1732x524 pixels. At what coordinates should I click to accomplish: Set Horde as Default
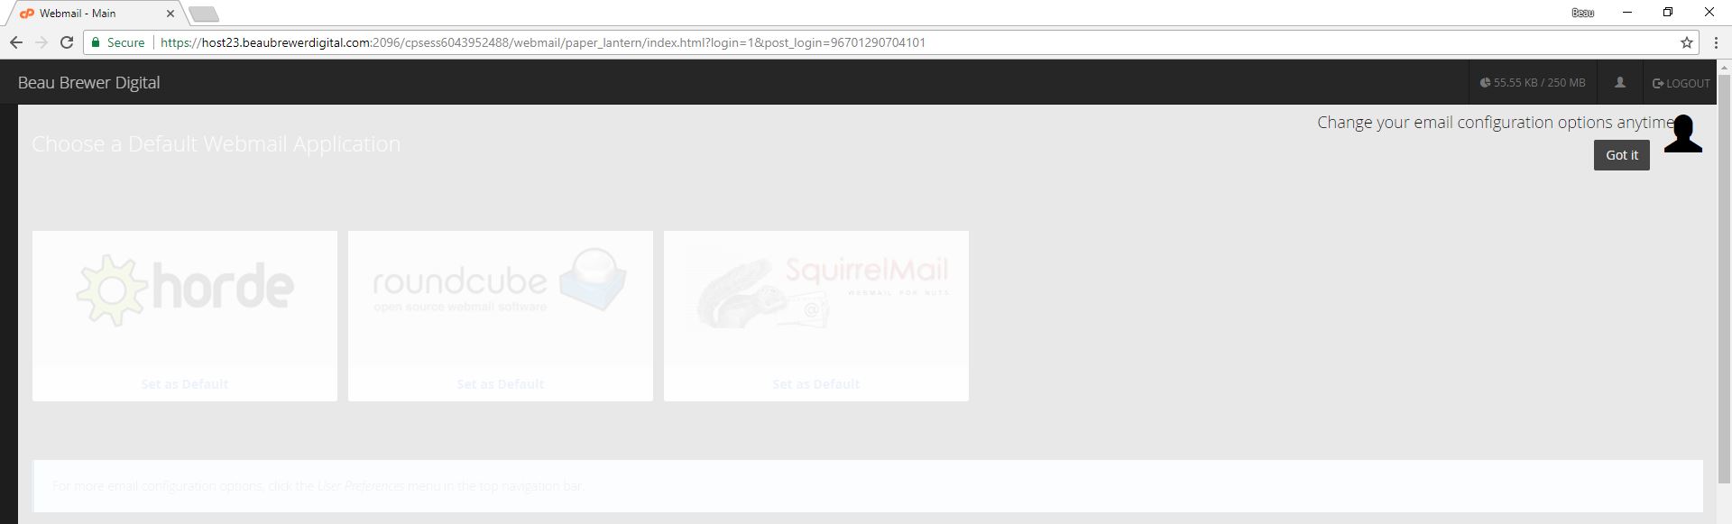pos(185,384)
